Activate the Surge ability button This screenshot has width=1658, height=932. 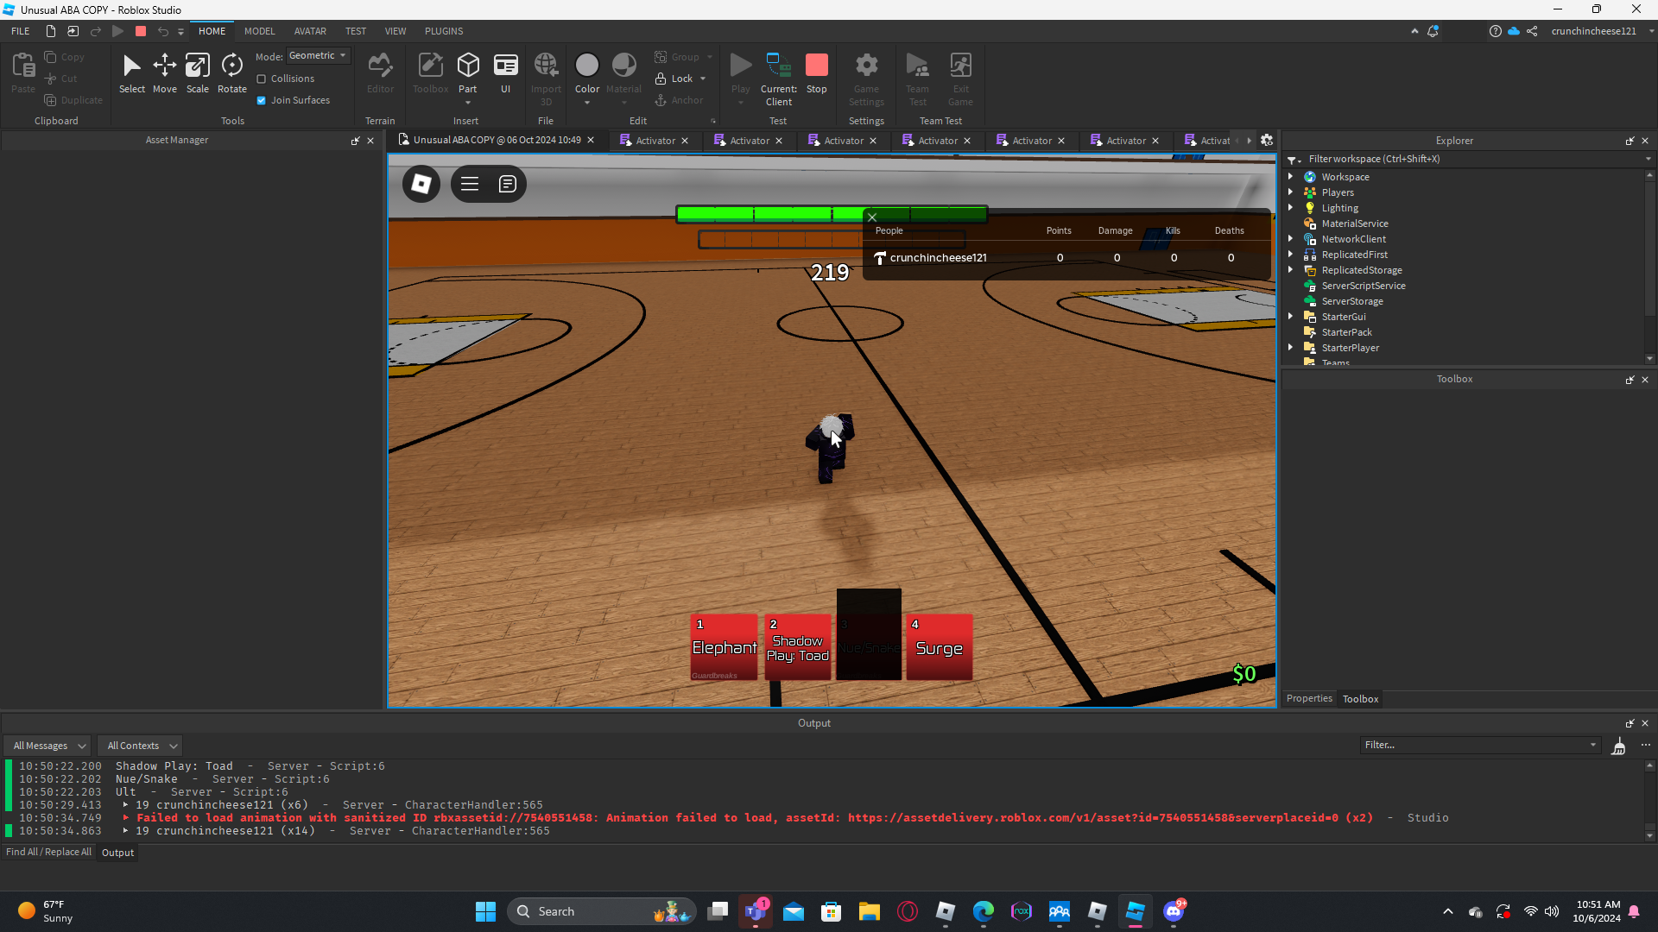click(x=939, y=647)
